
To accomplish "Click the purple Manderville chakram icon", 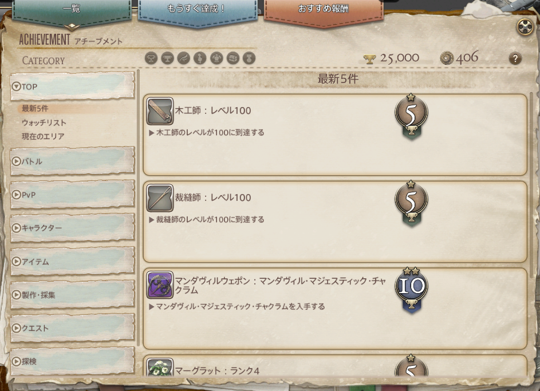I will coord(160,285).
